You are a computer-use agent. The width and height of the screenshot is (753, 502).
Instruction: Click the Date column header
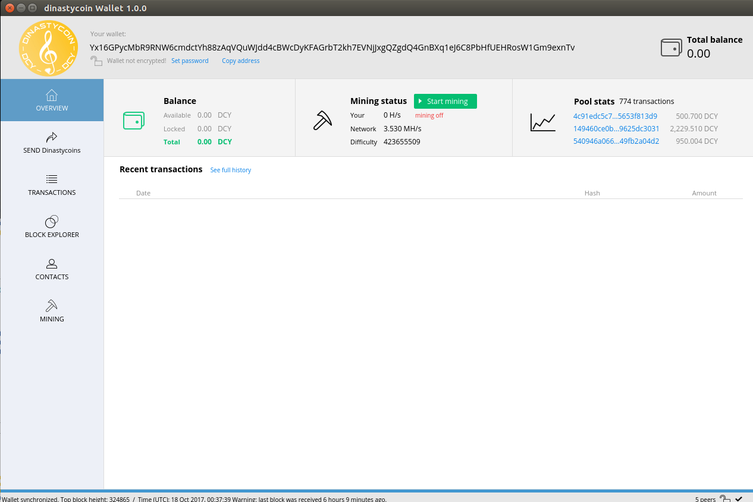click(x=143, y=193)
